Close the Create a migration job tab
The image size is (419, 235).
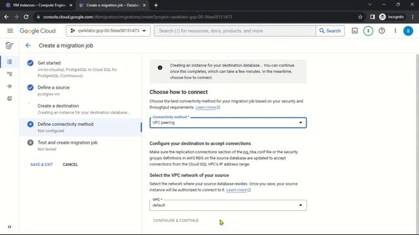[144, 5]
